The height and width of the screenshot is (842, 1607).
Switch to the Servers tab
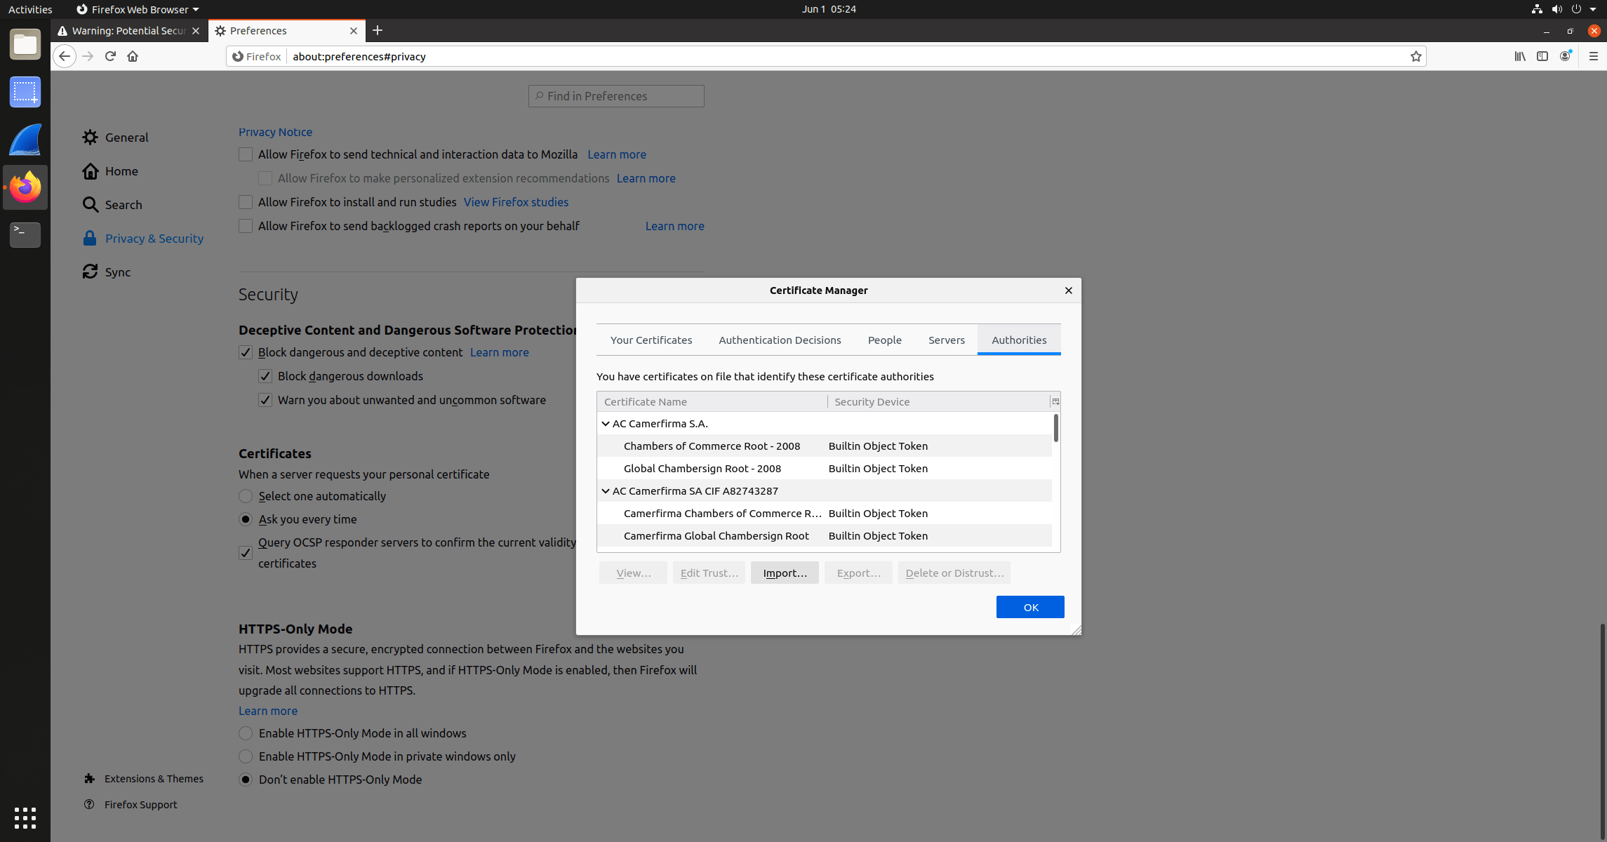(x=946, y=340)
